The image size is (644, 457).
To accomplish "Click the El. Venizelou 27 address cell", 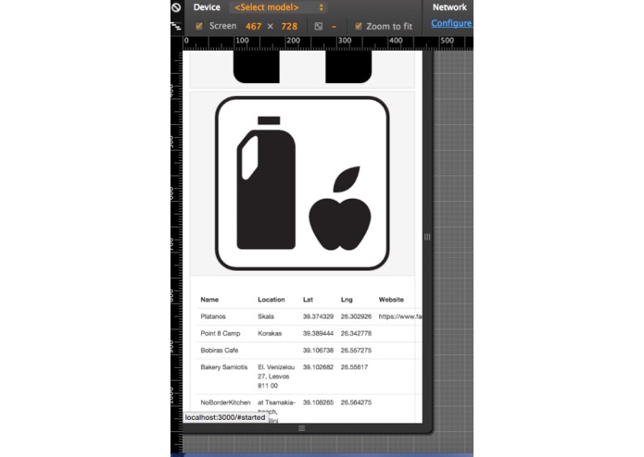I will [x=276, y=377].
